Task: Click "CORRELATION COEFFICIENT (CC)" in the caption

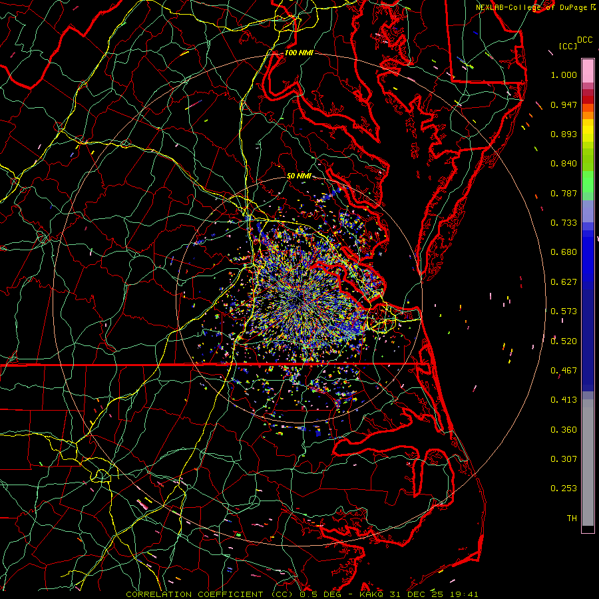Action: pyautogui.click(x=210, y=594)
